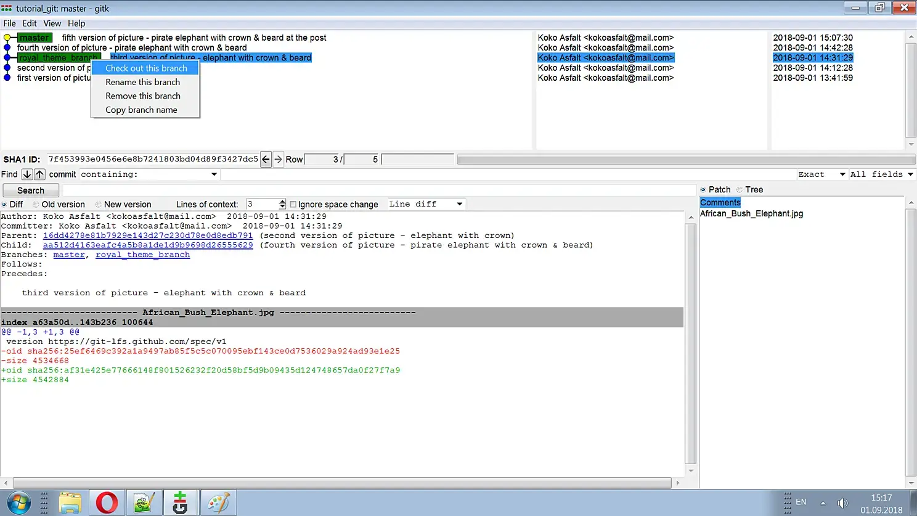
Task: Click the Search button
Action: [31, 190]
